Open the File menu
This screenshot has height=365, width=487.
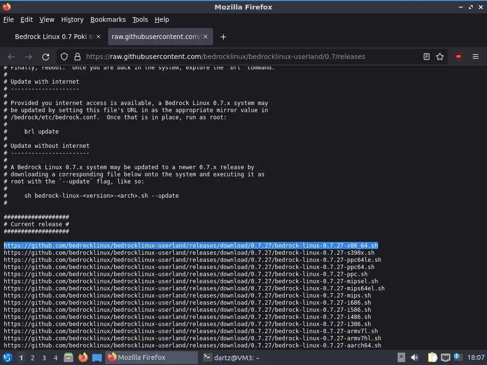9,19
